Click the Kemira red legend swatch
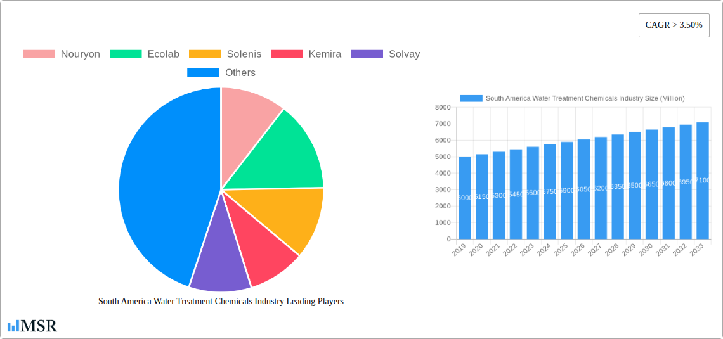723x339 pixels. tap(287, 54)
